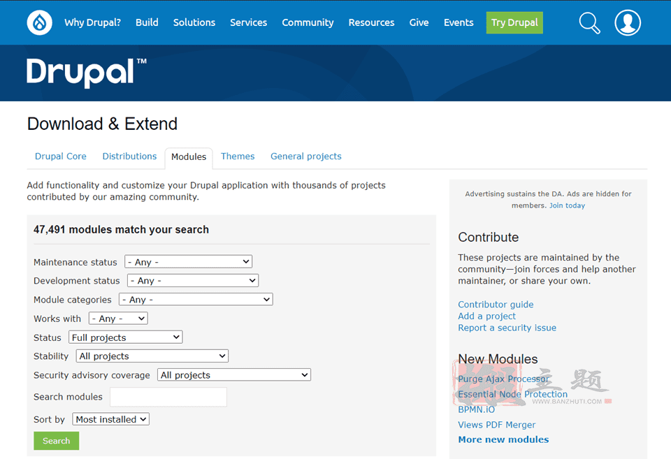Change the Status Full projects dropdown
Viewport: 671px width, 459px height.
[x=125, y=337]
